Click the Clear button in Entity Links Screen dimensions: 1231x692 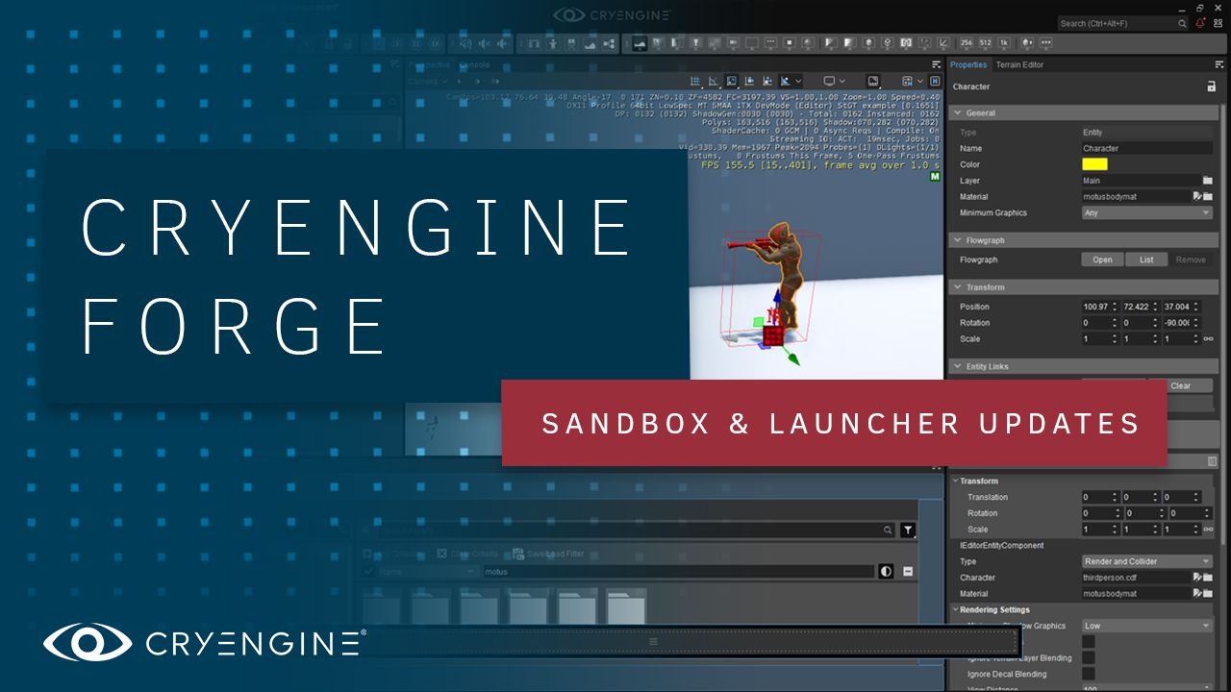(1181, 385)
